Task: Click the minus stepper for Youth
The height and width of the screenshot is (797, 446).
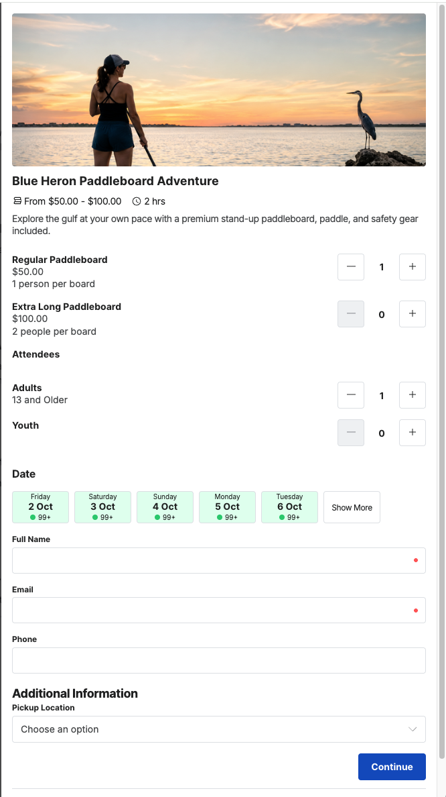Action: click(x=351, y=433)
